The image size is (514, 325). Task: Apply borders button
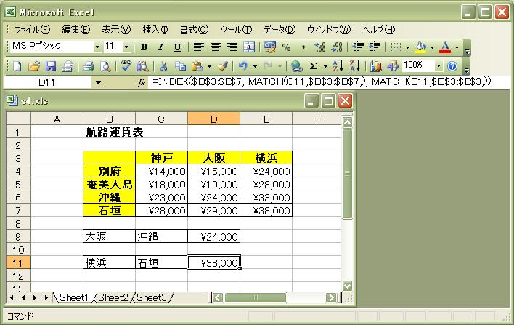[396, 47]
